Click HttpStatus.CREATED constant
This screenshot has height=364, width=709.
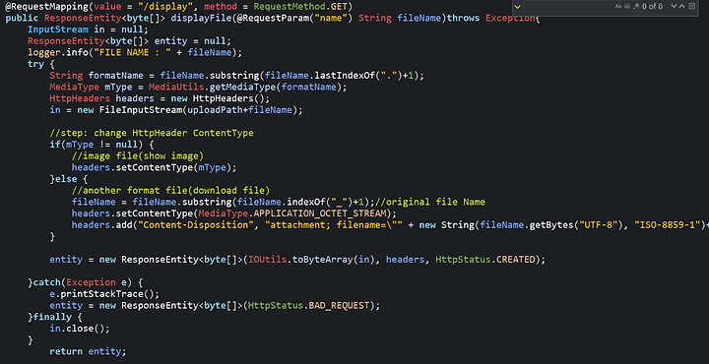click(x=485, y=259)
